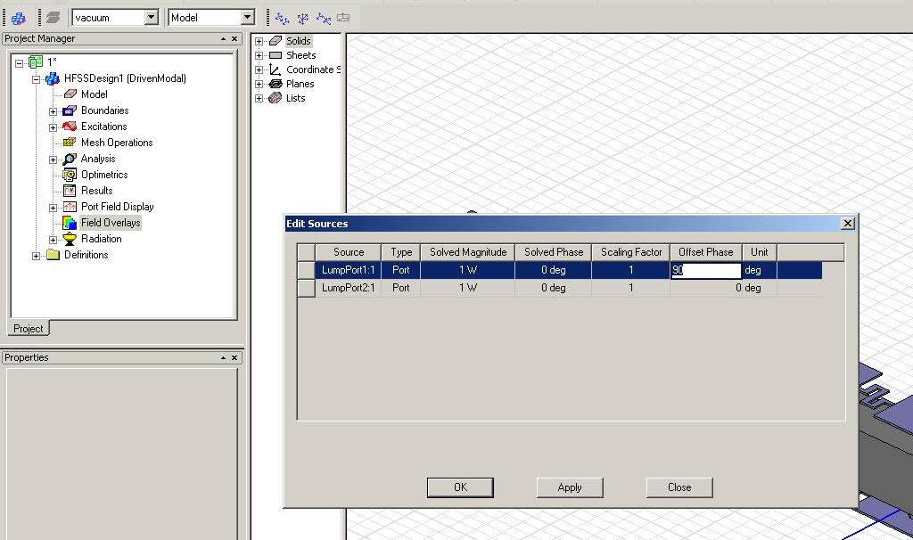Click the HFSS design icon in the toolbar
Viewport: 913px width, 540px height.
[x=19, y=18]
